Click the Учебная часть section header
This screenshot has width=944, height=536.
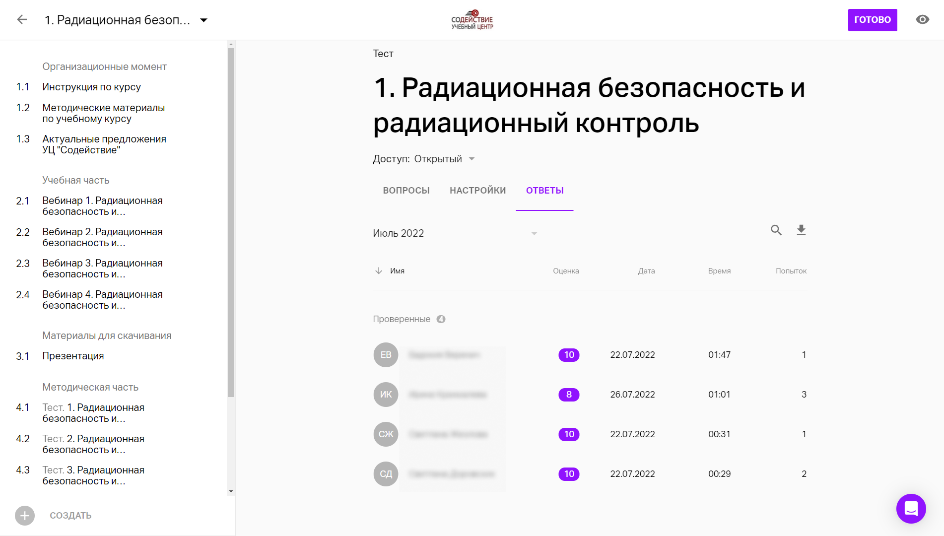click(75, 180)
